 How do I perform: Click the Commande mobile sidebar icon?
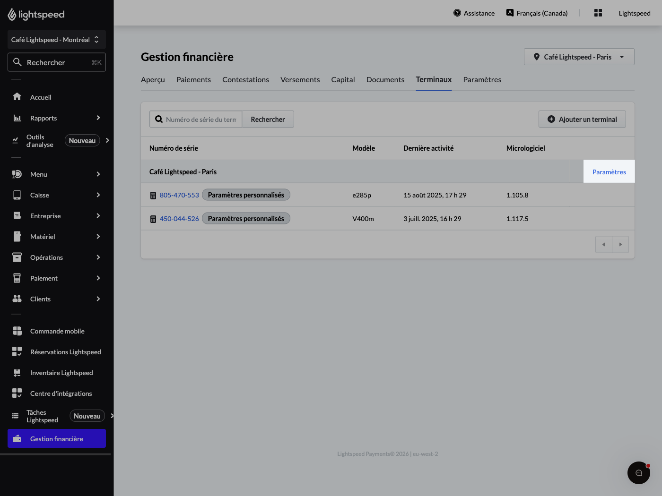[17, 331]
